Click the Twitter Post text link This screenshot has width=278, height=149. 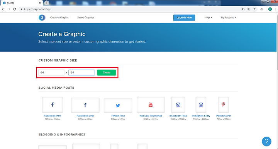coord(118,116)
